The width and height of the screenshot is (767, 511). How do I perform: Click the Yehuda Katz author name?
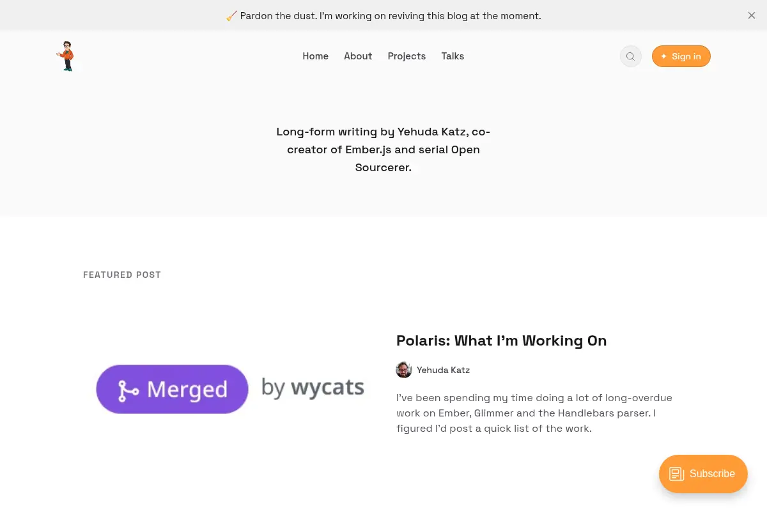[x=443, y=370]
